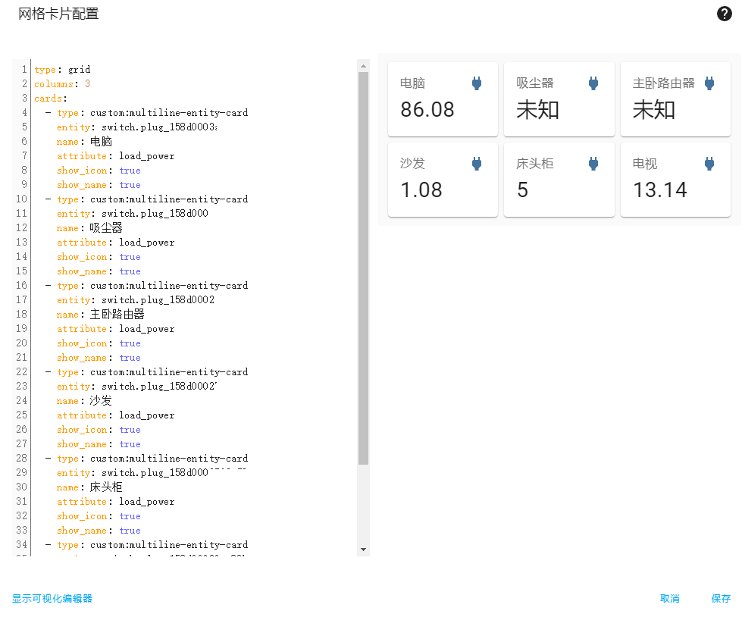Viewport: 742px width, 639px height.
Task: Click the plug icon on the 电视 card
Action: [x=709, y=163]
